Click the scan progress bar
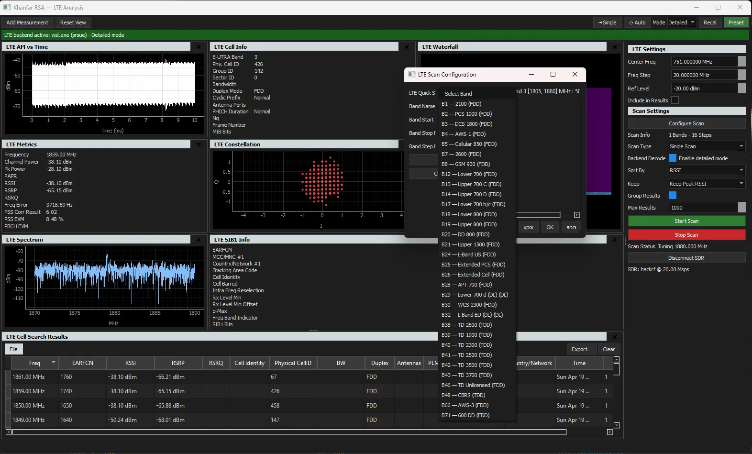 tap(538, 215)
